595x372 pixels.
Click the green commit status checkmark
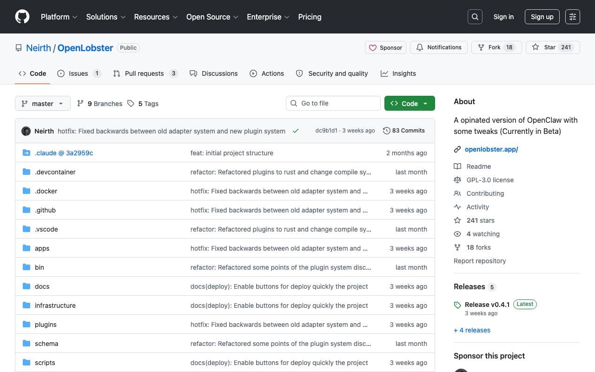pyautogui.click(x=296, y=131)
